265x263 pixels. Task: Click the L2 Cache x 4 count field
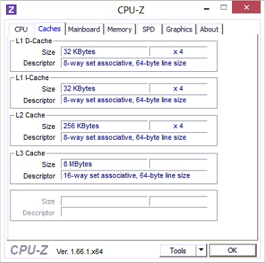pos(178,126)
